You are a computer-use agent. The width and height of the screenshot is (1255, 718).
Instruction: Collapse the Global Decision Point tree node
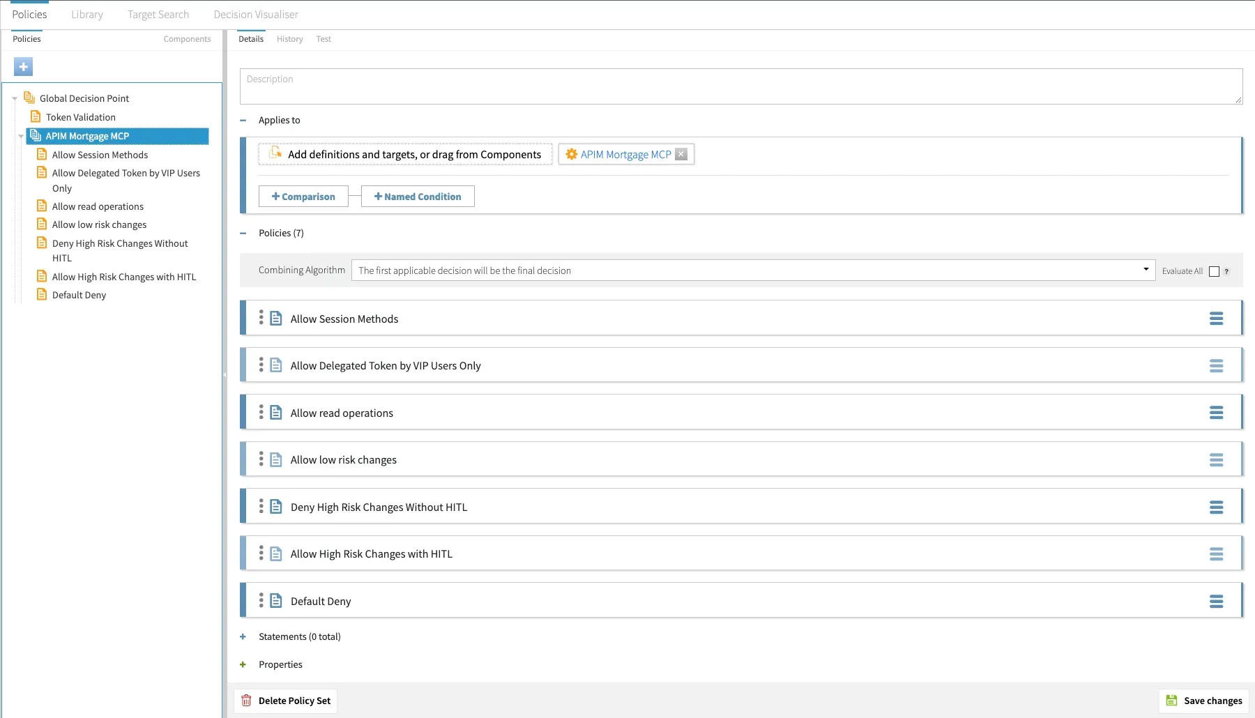tap(15, 99)
